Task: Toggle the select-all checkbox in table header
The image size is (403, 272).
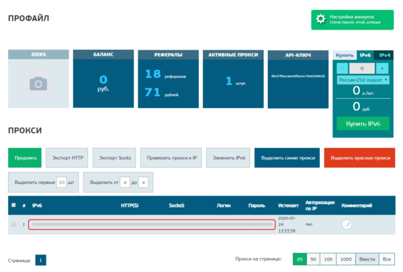Action: point(13,205)
